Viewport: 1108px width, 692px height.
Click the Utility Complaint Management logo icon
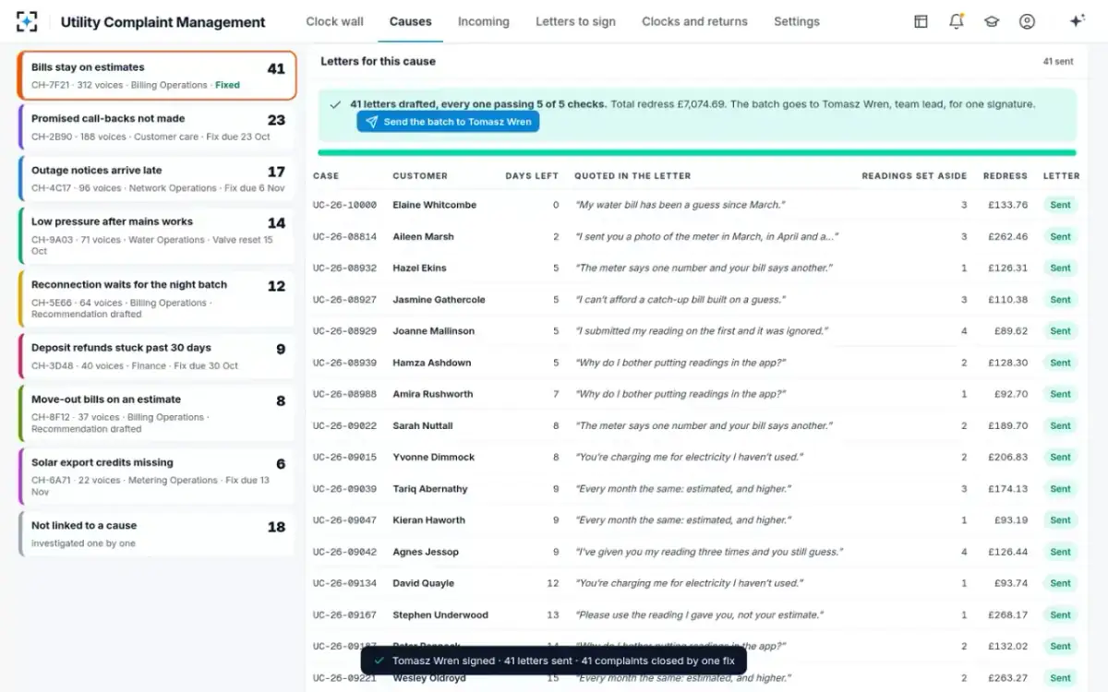(28, 21)
